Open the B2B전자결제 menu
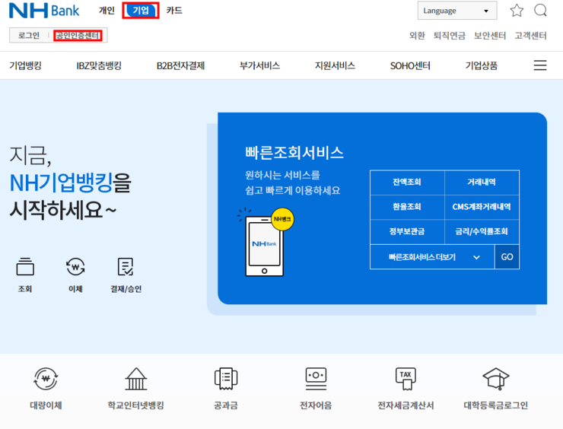This screenshot has height=429, width=563. pyautogui.click(x=180, y=65)
